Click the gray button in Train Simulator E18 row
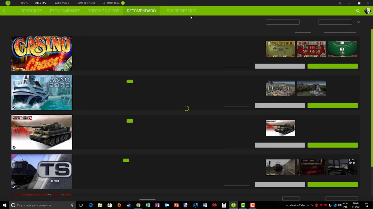Screen dimensions: 373x209 pos(280,185)
